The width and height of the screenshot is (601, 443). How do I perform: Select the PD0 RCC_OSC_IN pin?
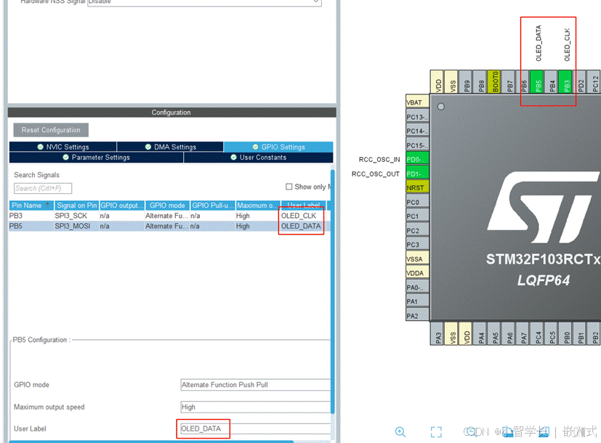click(x=417, y=159)
